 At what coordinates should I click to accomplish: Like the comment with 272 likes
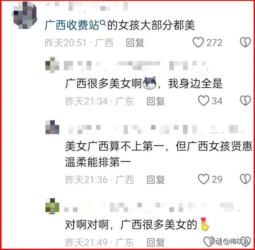(198, 43)
